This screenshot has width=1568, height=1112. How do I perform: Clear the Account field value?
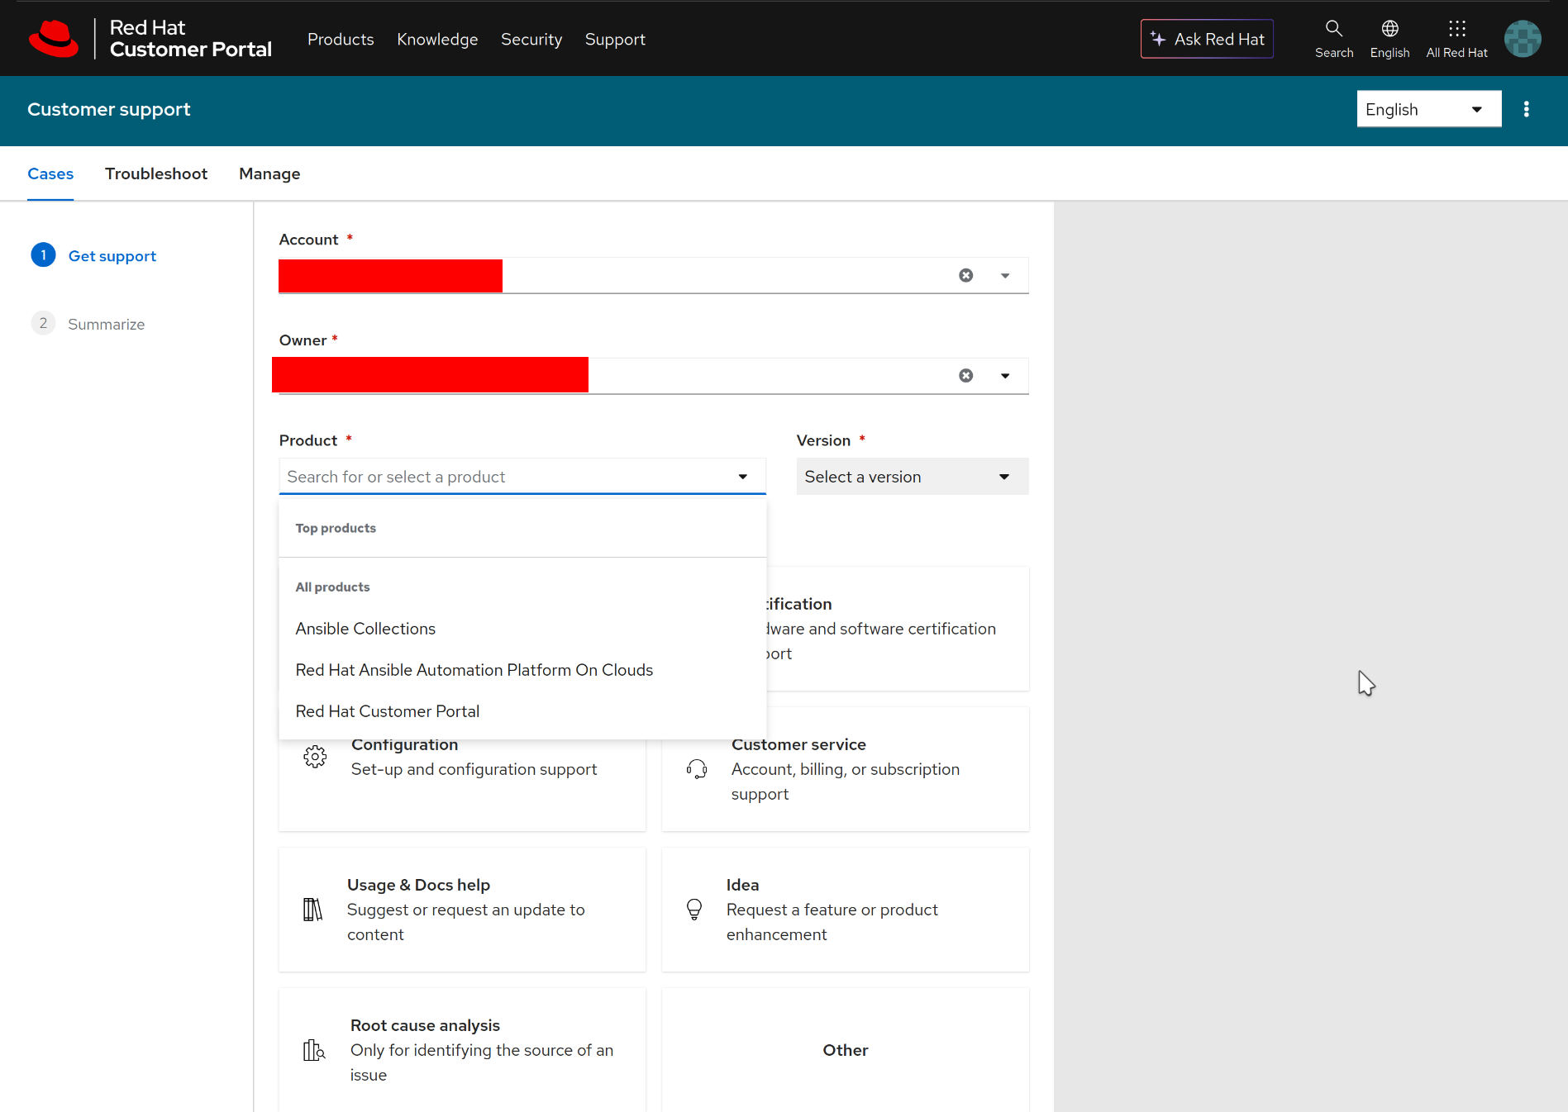pos(965,275)
